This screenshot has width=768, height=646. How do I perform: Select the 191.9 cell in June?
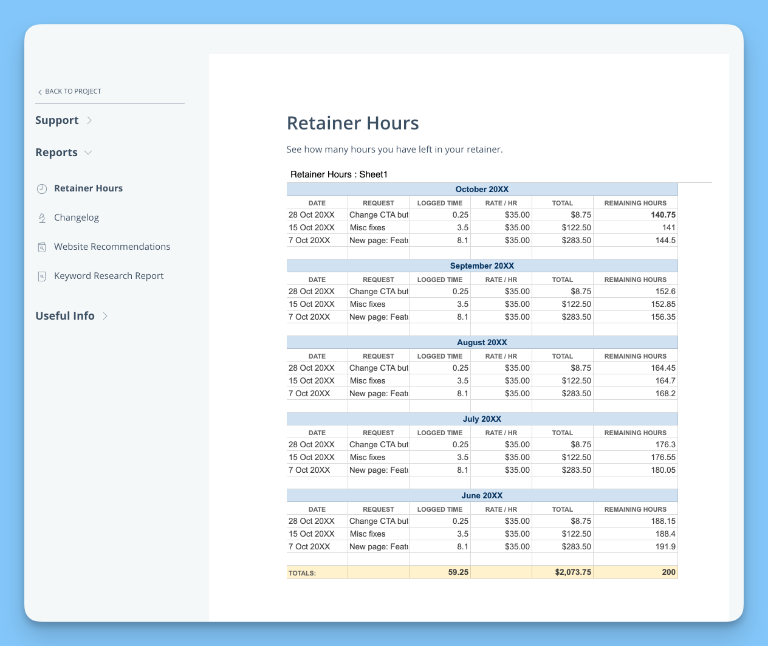(635, 546)
